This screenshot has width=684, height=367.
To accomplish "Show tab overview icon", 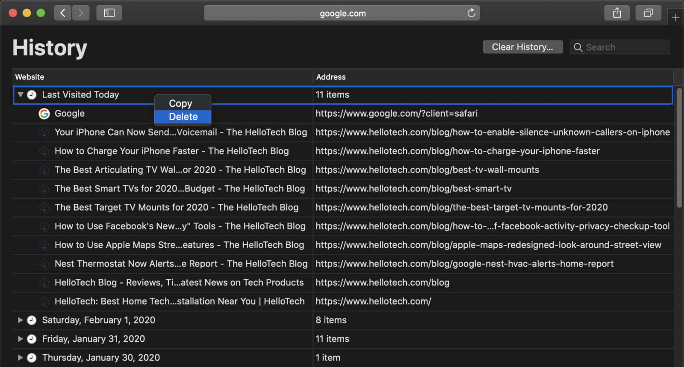I will pos(648,13).
